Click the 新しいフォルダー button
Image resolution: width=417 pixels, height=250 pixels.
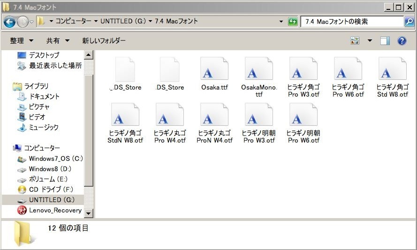(x=104, y=41)
